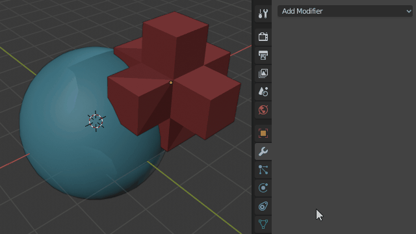Click the orange origin point of red mesh

[x=171, y=83]
